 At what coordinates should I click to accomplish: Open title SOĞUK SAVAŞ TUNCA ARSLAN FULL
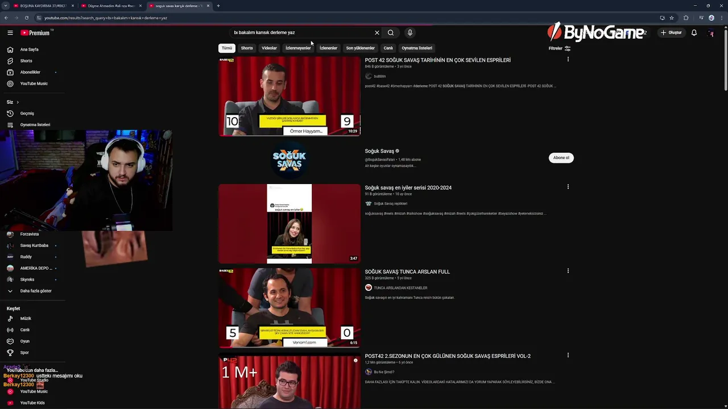click(407, 272)
